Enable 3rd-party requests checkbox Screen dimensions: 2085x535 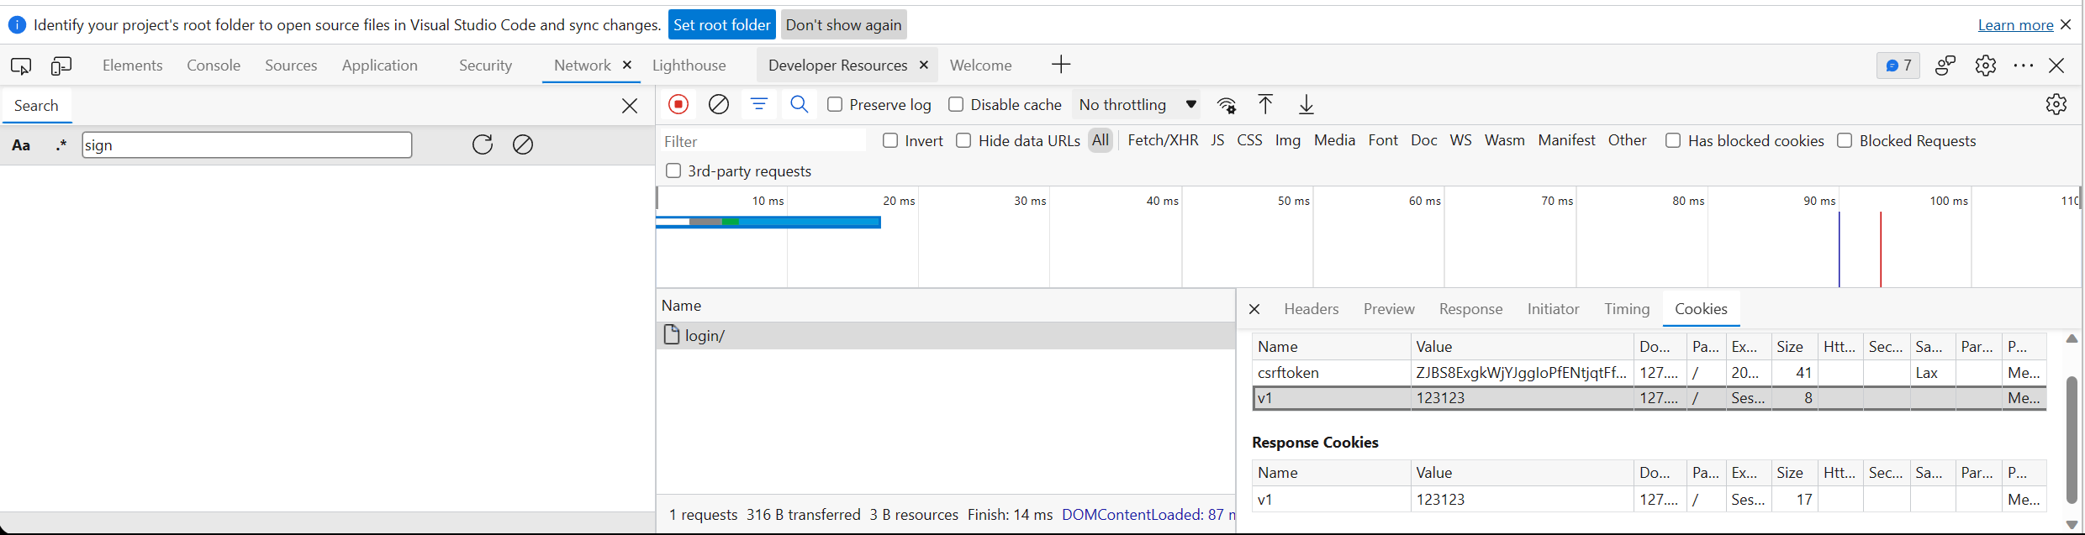point(673,170)
